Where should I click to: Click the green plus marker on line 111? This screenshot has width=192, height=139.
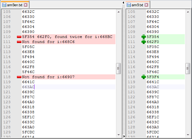click(x=143, y=42)
